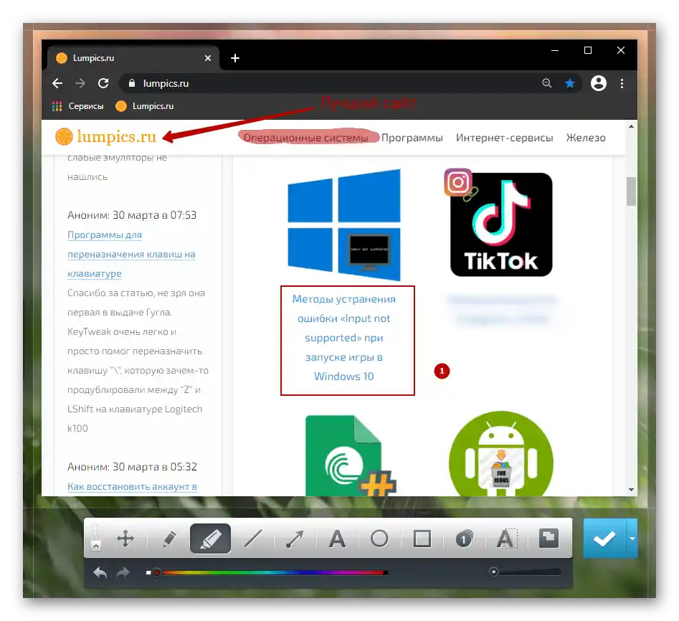
Task: Open dropdown arrow next to the checkmark
Action: [x=632, y=539]
